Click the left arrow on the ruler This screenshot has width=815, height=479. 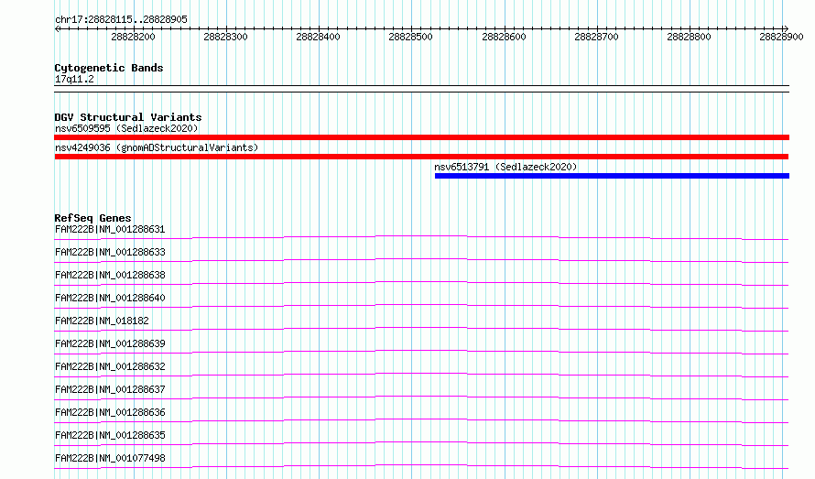[x=57, y=28]
